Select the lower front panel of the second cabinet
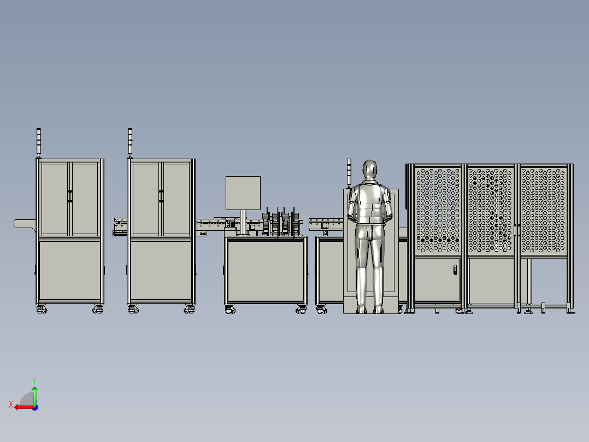589x442 pixels. click(x=161, y=270)
